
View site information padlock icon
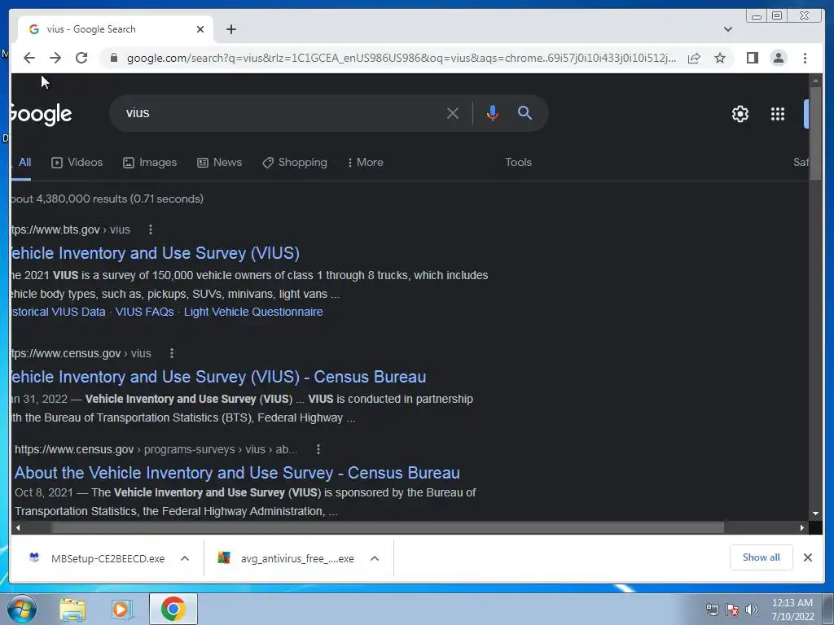point(113,58)
